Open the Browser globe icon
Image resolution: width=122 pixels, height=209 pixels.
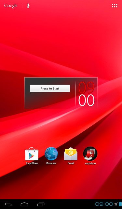click(x=51, y=153)
